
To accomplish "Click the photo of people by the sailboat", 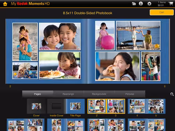I will click(x=138, y=35).
